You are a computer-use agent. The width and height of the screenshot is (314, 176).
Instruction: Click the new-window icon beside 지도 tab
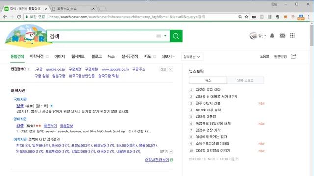coord(155,57)
